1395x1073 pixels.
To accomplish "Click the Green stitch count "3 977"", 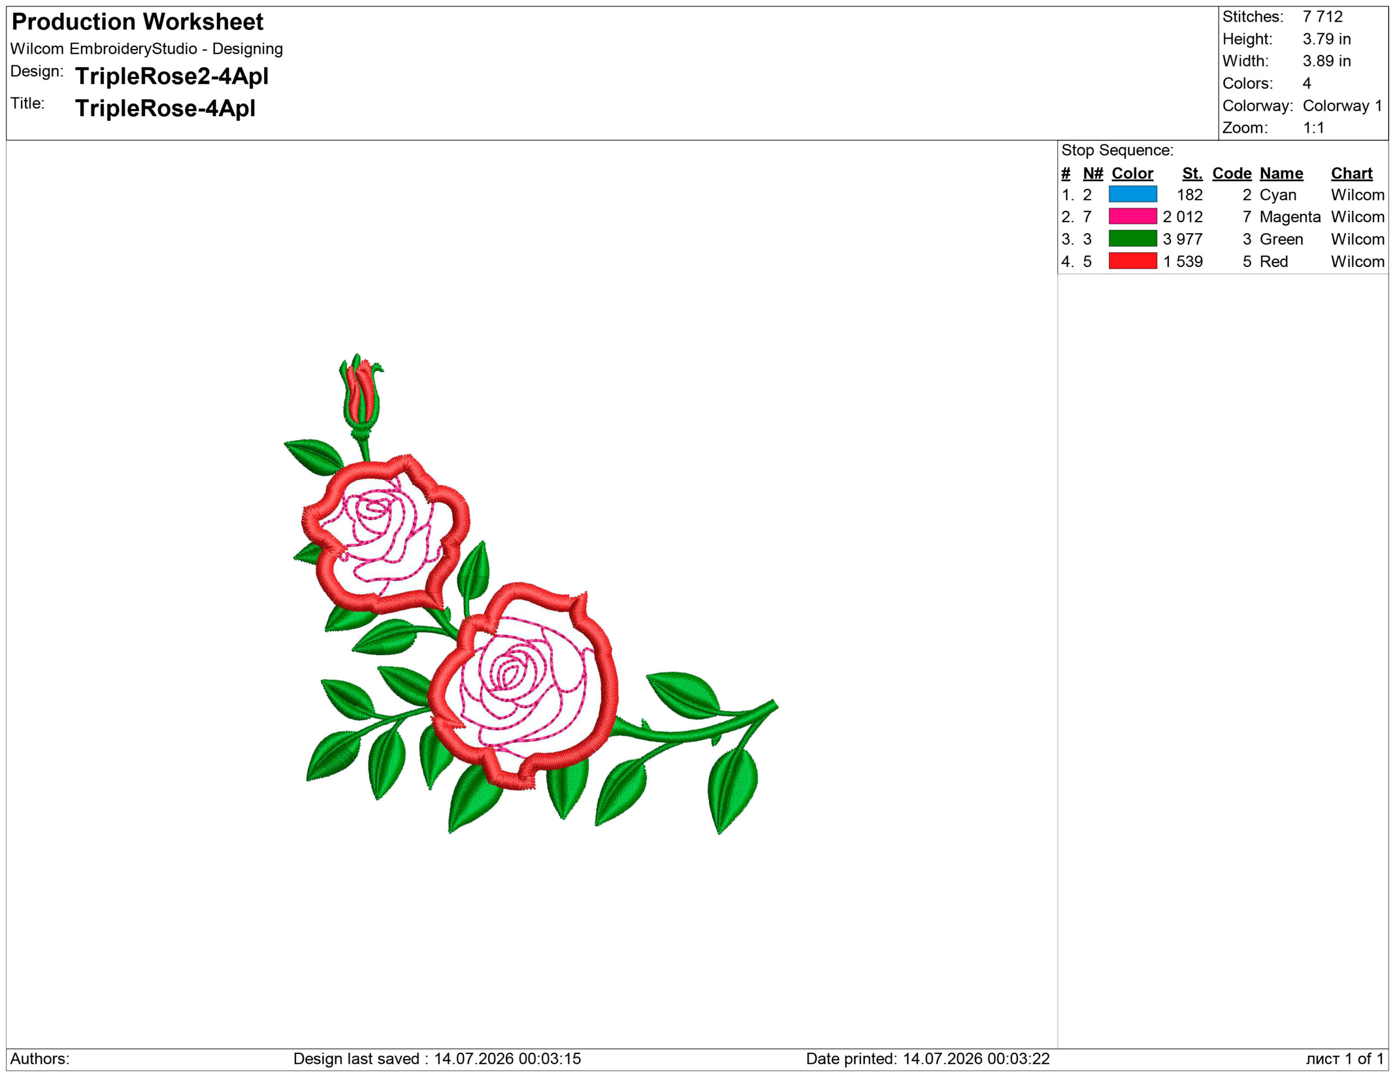I will pyautogui.click(x=1182, y=239).
